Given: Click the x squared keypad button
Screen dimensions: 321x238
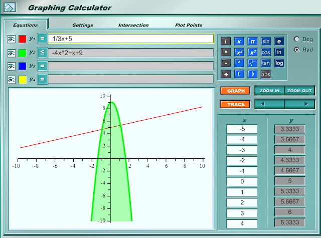Looking at the screenshot, I should point(239,52).
